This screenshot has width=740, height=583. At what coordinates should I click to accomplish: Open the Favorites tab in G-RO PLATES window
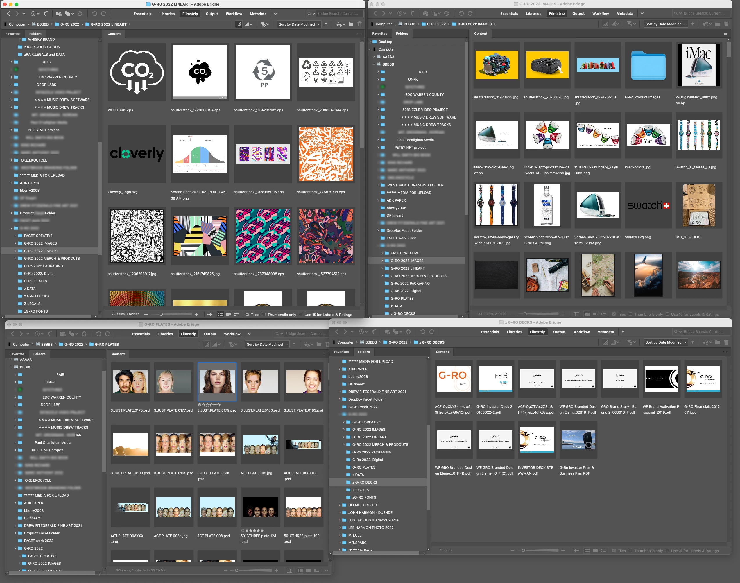tap(17, 354)
